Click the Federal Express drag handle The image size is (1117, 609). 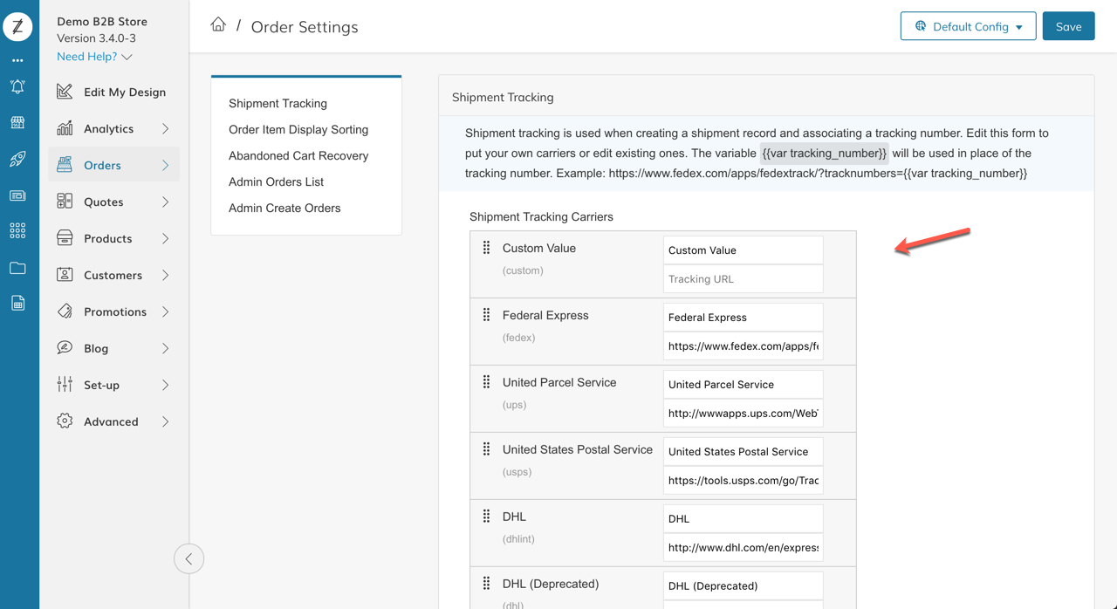(487, 315)
